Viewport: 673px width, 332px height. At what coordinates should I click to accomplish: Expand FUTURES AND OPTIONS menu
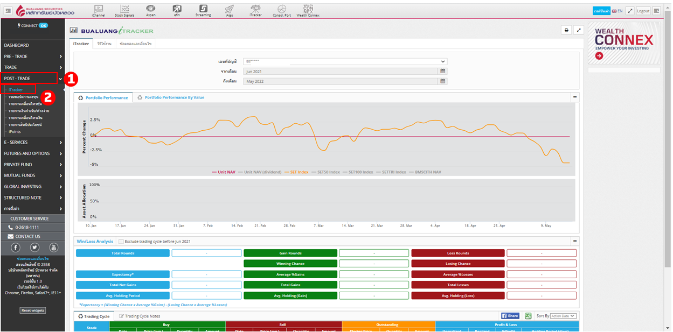(32, 153)
